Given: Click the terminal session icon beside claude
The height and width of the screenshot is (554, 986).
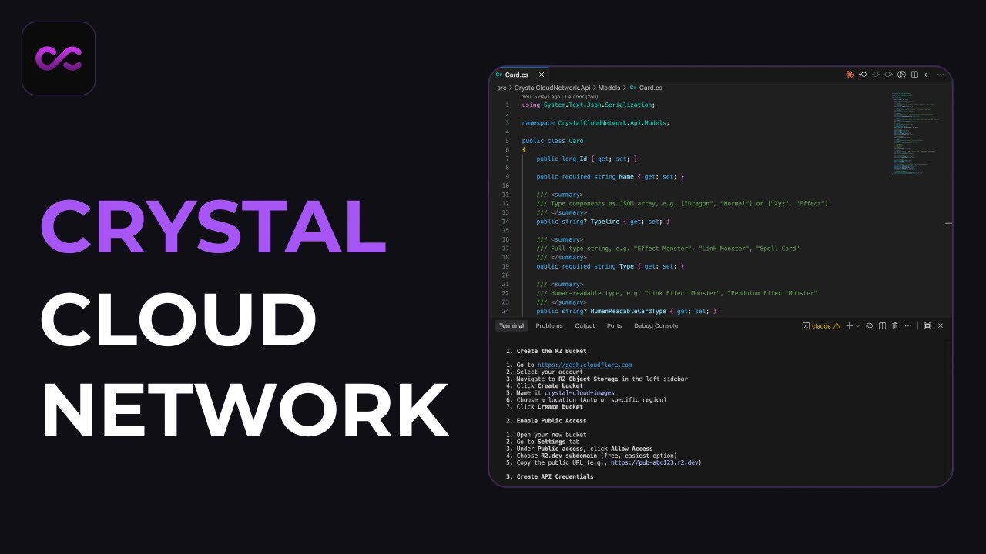Looking at the screenshot, I should pyautogui.click(x=806, y=326).
